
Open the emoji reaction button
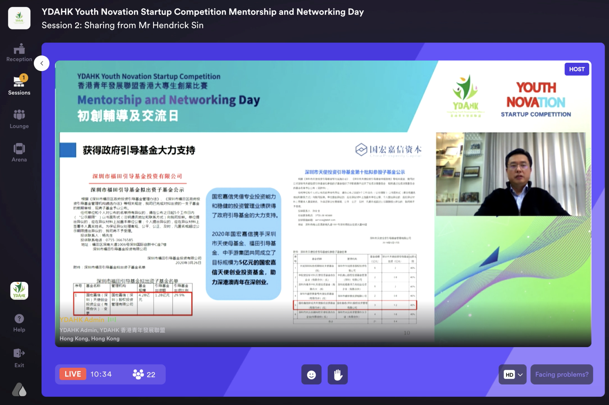[x=311, y=374]
